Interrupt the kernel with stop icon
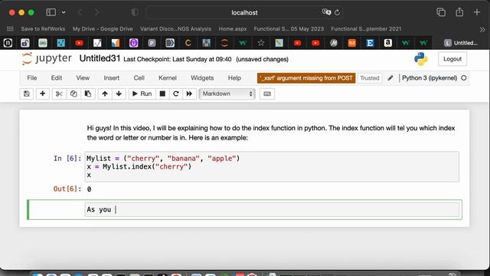Viewport: 490px width, 276px height. coord(162,94)
